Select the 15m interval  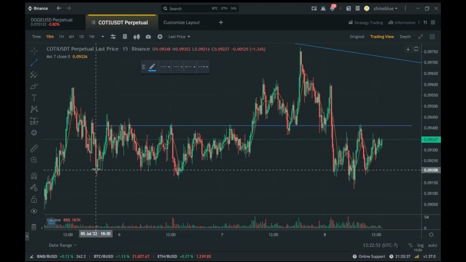pos(50,36)
